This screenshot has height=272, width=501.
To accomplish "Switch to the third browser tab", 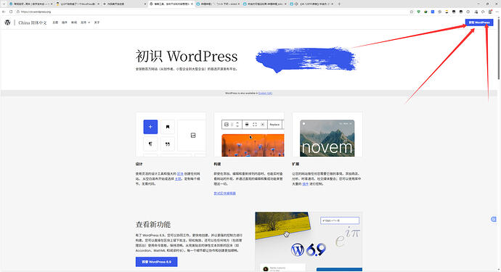I will tap(125, 4).
